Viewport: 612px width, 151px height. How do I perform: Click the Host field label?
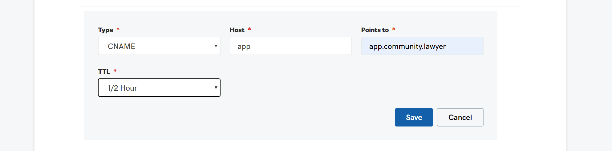point(237,30)
